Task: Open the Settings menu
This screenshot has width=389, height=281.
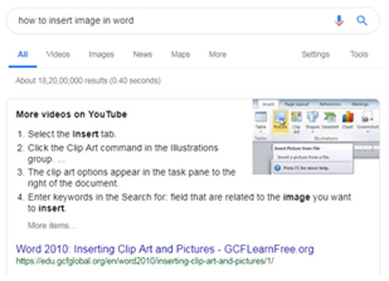Action: 316,54
